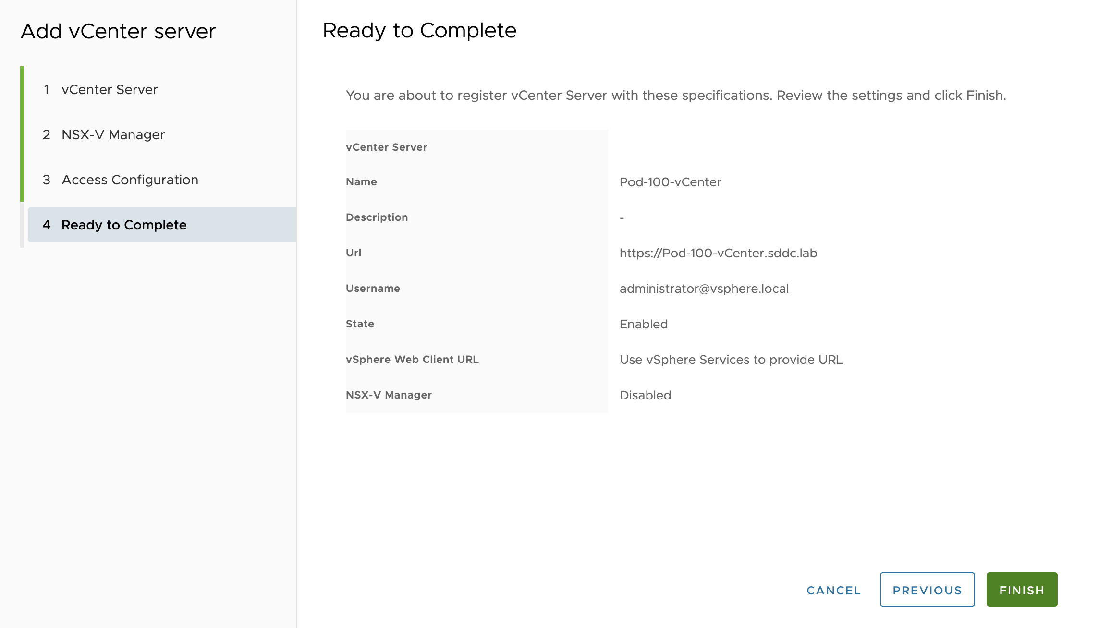Click the number 1 step indicator
1099x628 pixels.
coord(46,90)
